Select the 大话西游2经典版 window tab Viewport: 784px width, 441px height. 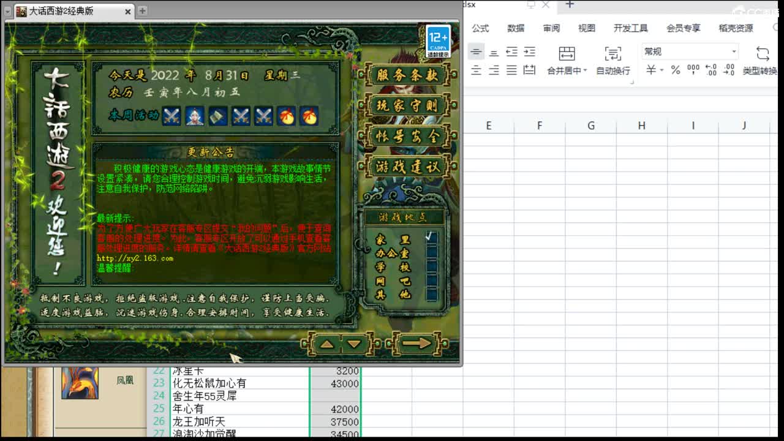(x=73, y=11)
